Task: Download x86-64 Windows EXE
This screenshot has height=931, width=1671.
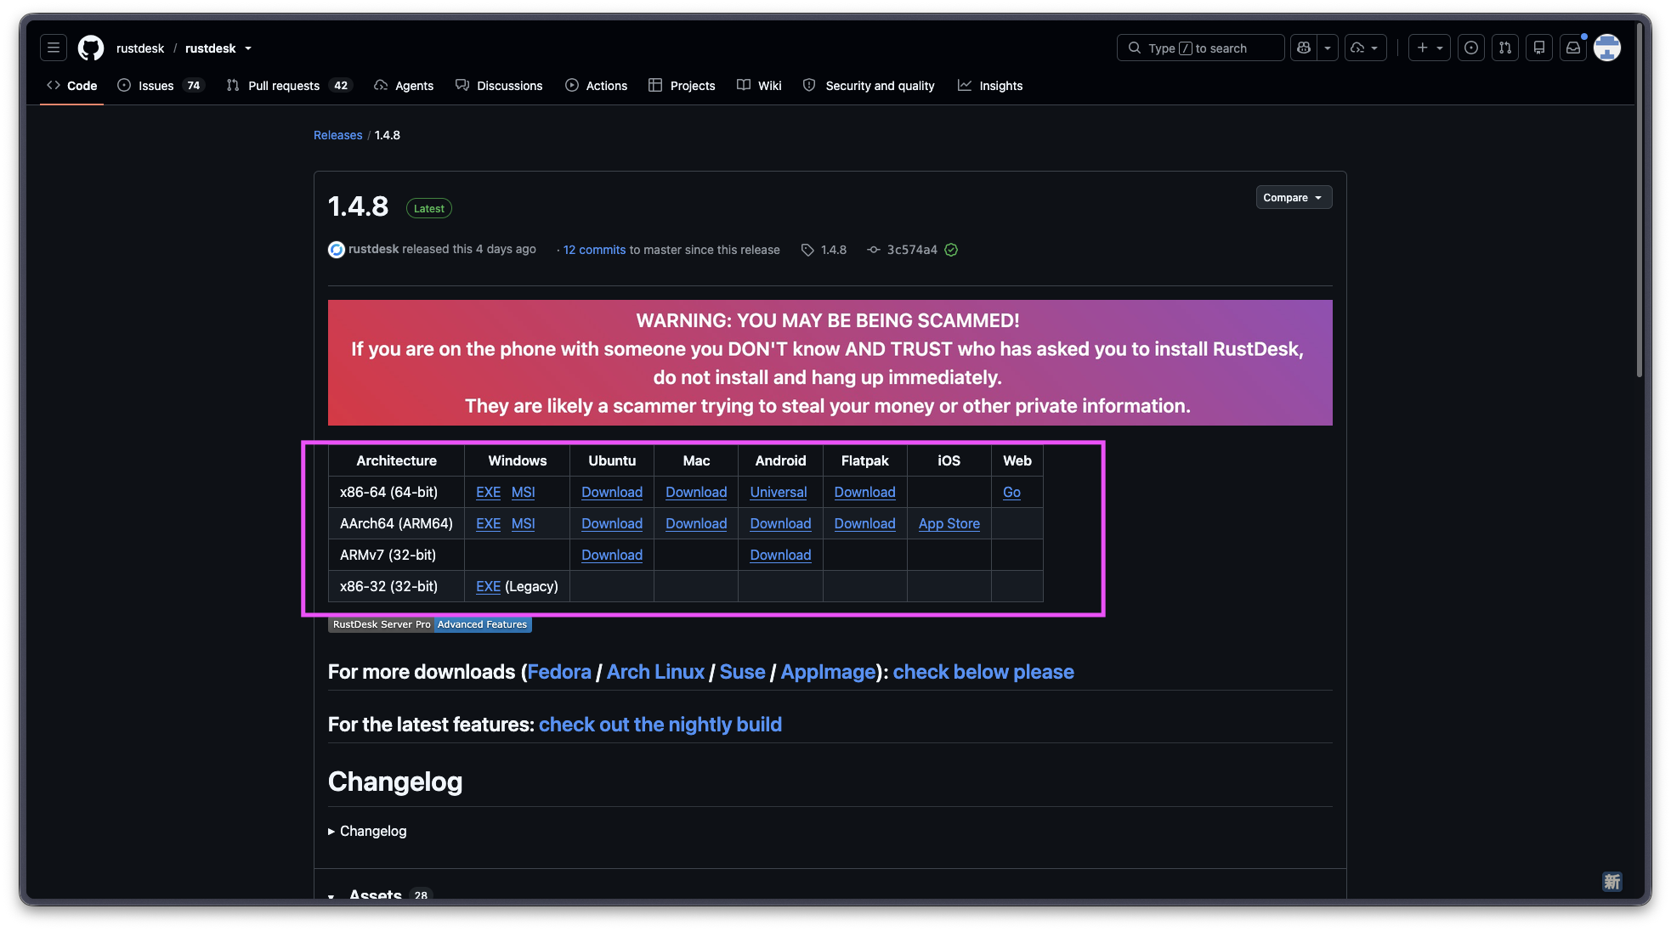Action: pos(488,492)
